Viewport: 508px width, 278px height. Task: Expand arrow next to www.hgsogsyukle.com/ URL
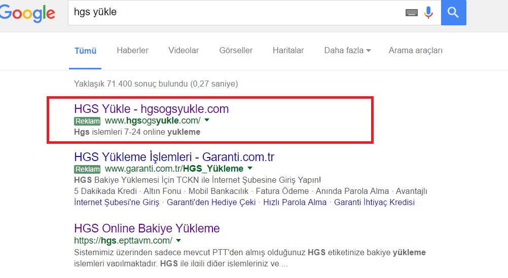(207, 120)
